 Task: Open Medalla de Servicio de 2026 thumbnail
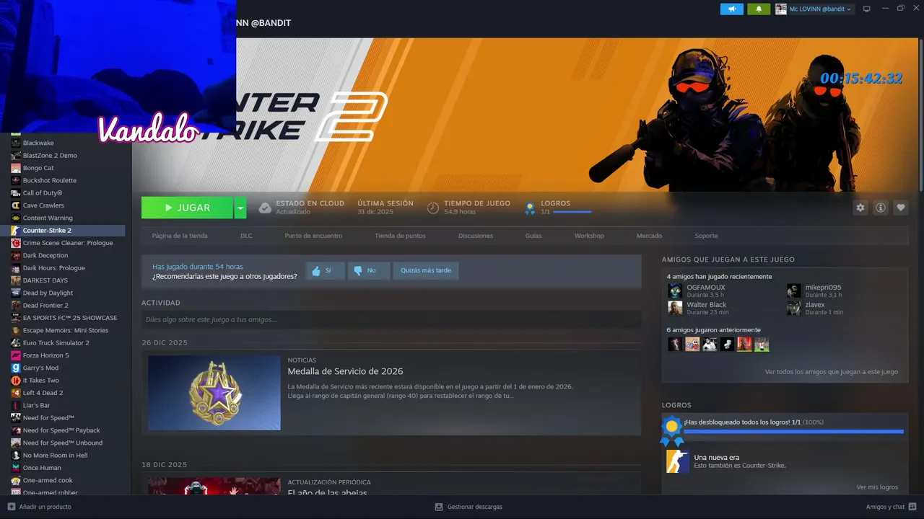(x=214, y=393)
